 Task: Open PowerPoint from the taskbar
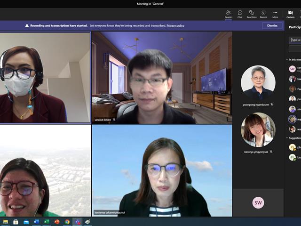(x=57, y=222)
